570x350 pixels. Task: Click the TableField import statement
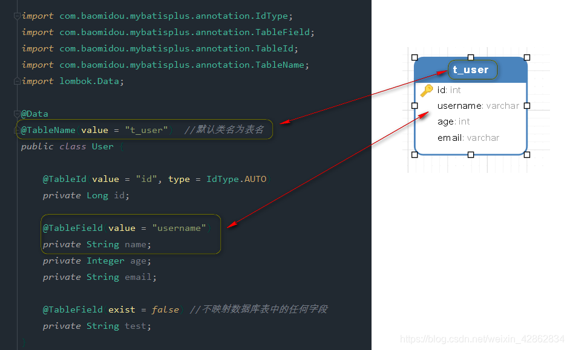168,32
